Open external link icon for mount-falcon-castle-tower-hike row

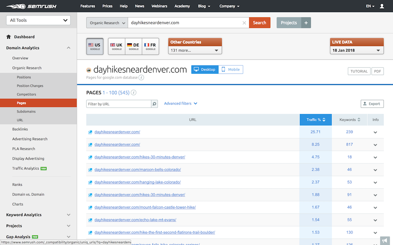coord(90,207)
